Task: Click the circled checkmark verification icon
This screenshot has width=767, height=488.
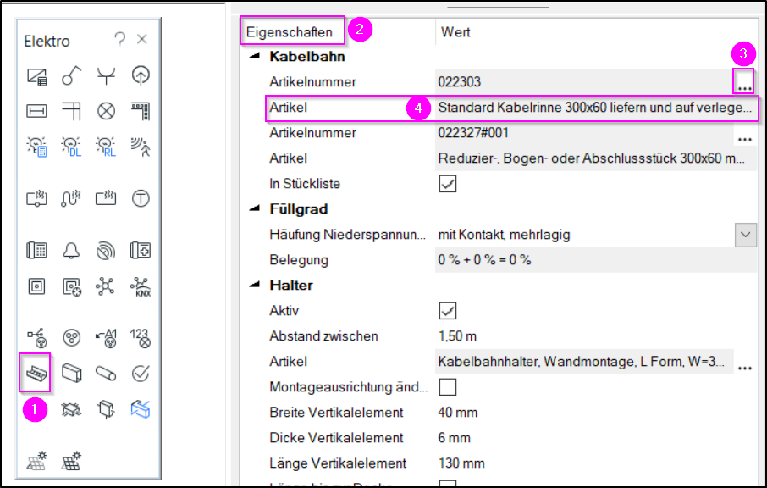Action: pyautogui.click(x=141, y=374)
